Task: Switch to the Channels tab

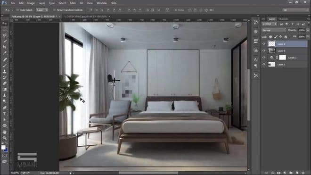Action: pos(283,19)
